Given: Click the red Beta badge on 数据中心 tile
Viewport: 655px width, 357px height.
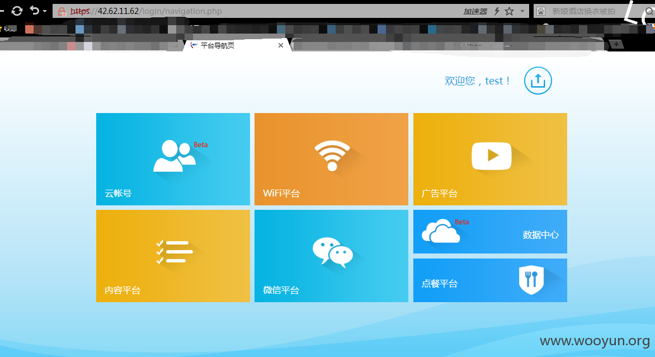Looking at the screenshot, I should pyautogui.click(x=461, y=222).
